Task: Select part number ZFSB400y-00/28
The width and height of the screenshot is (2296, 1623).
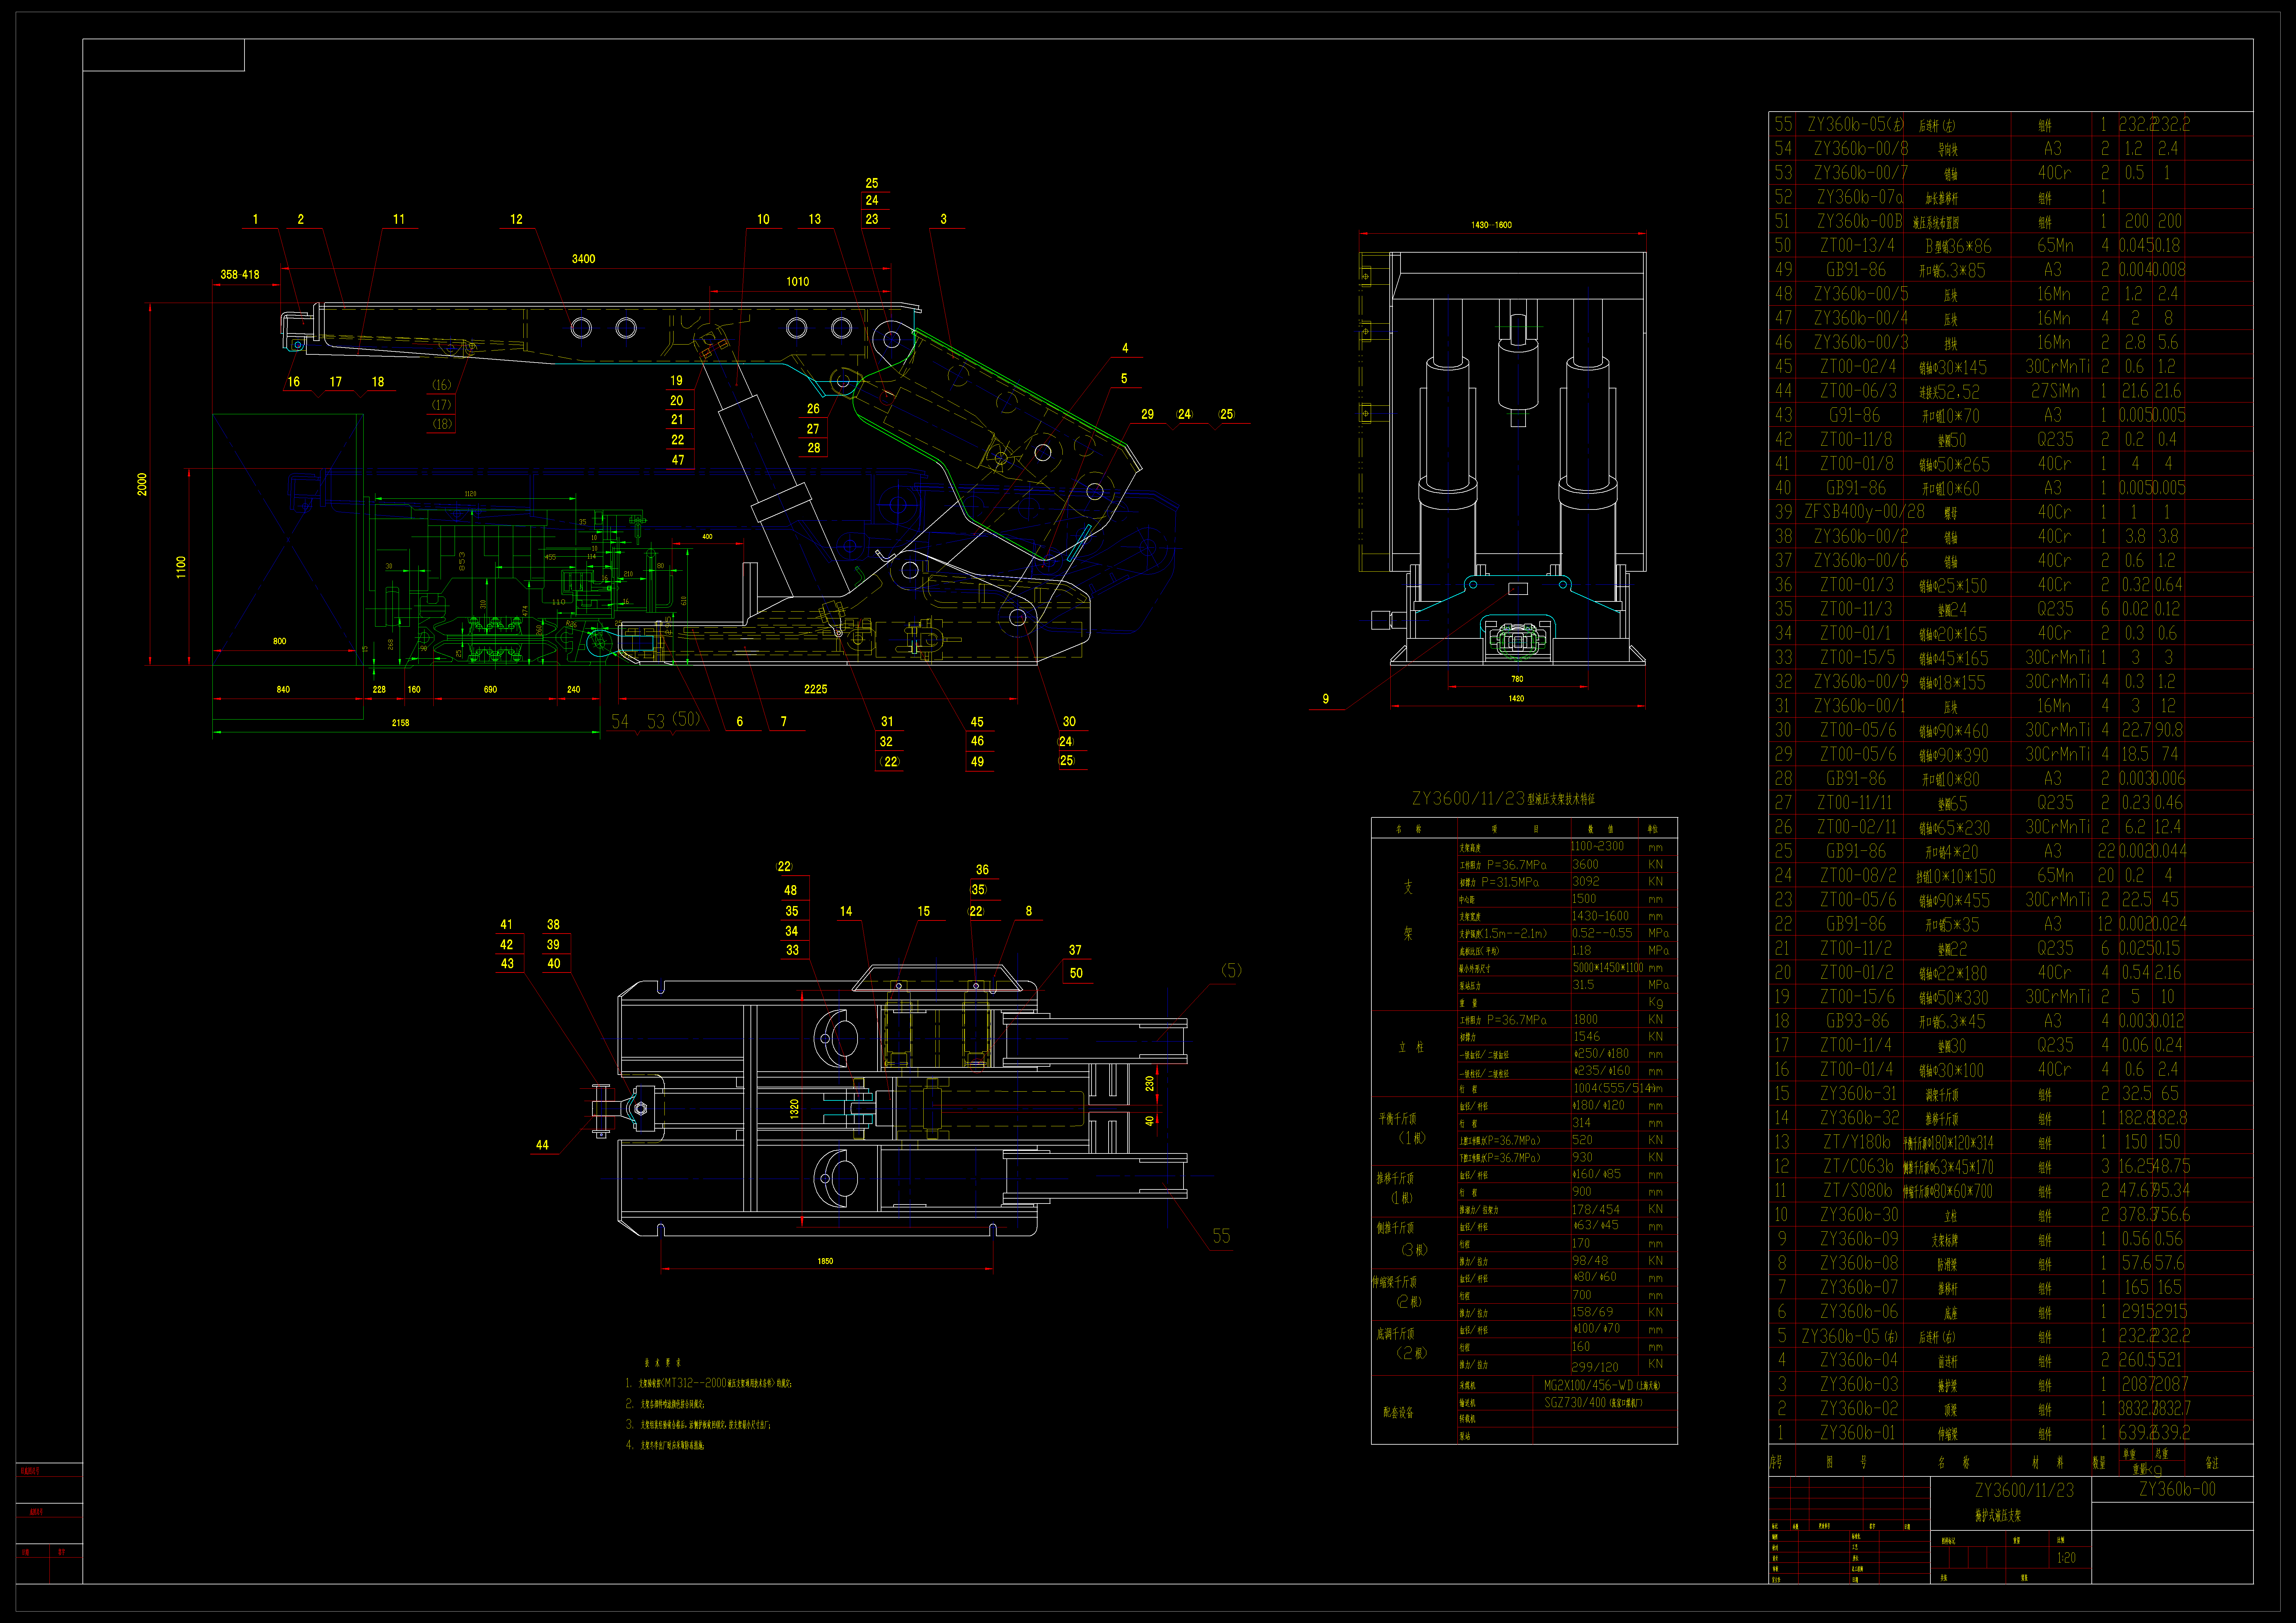Action: pos(1864,512)
